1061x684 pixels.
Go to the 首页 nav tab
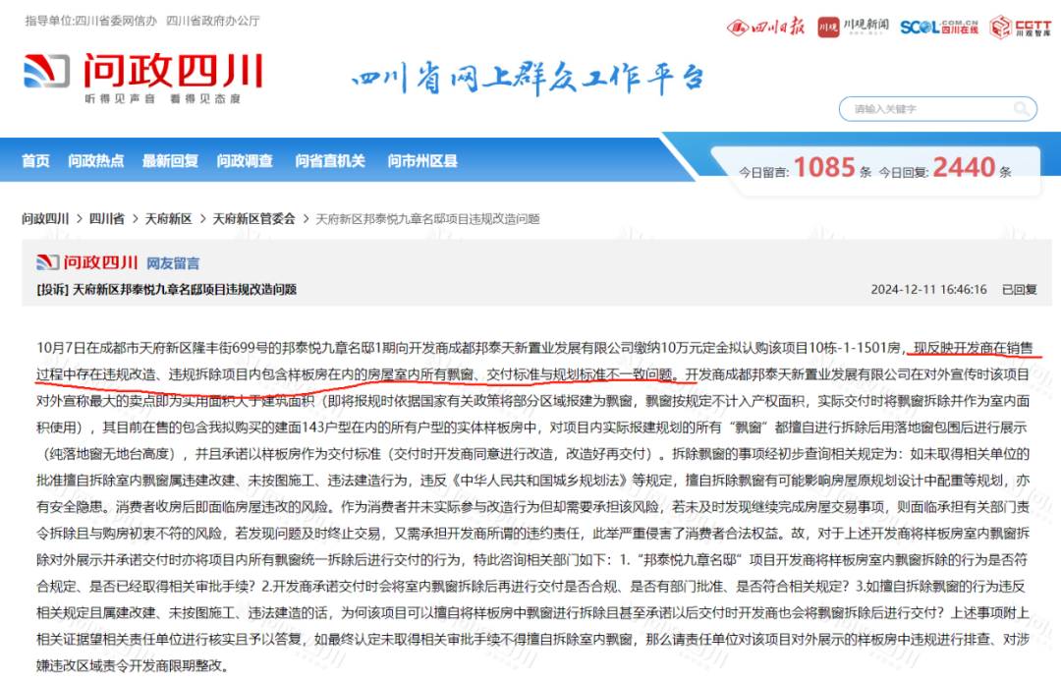coord(36,161)
